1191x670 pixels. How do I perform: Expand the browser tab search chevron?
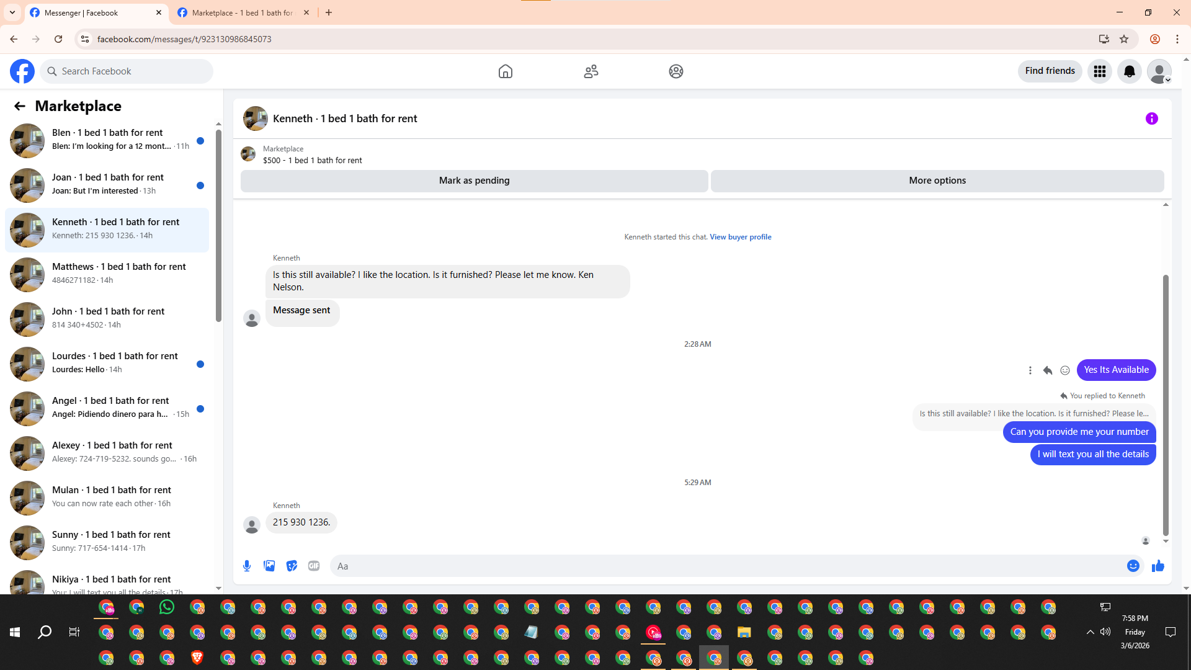(12, 12)
